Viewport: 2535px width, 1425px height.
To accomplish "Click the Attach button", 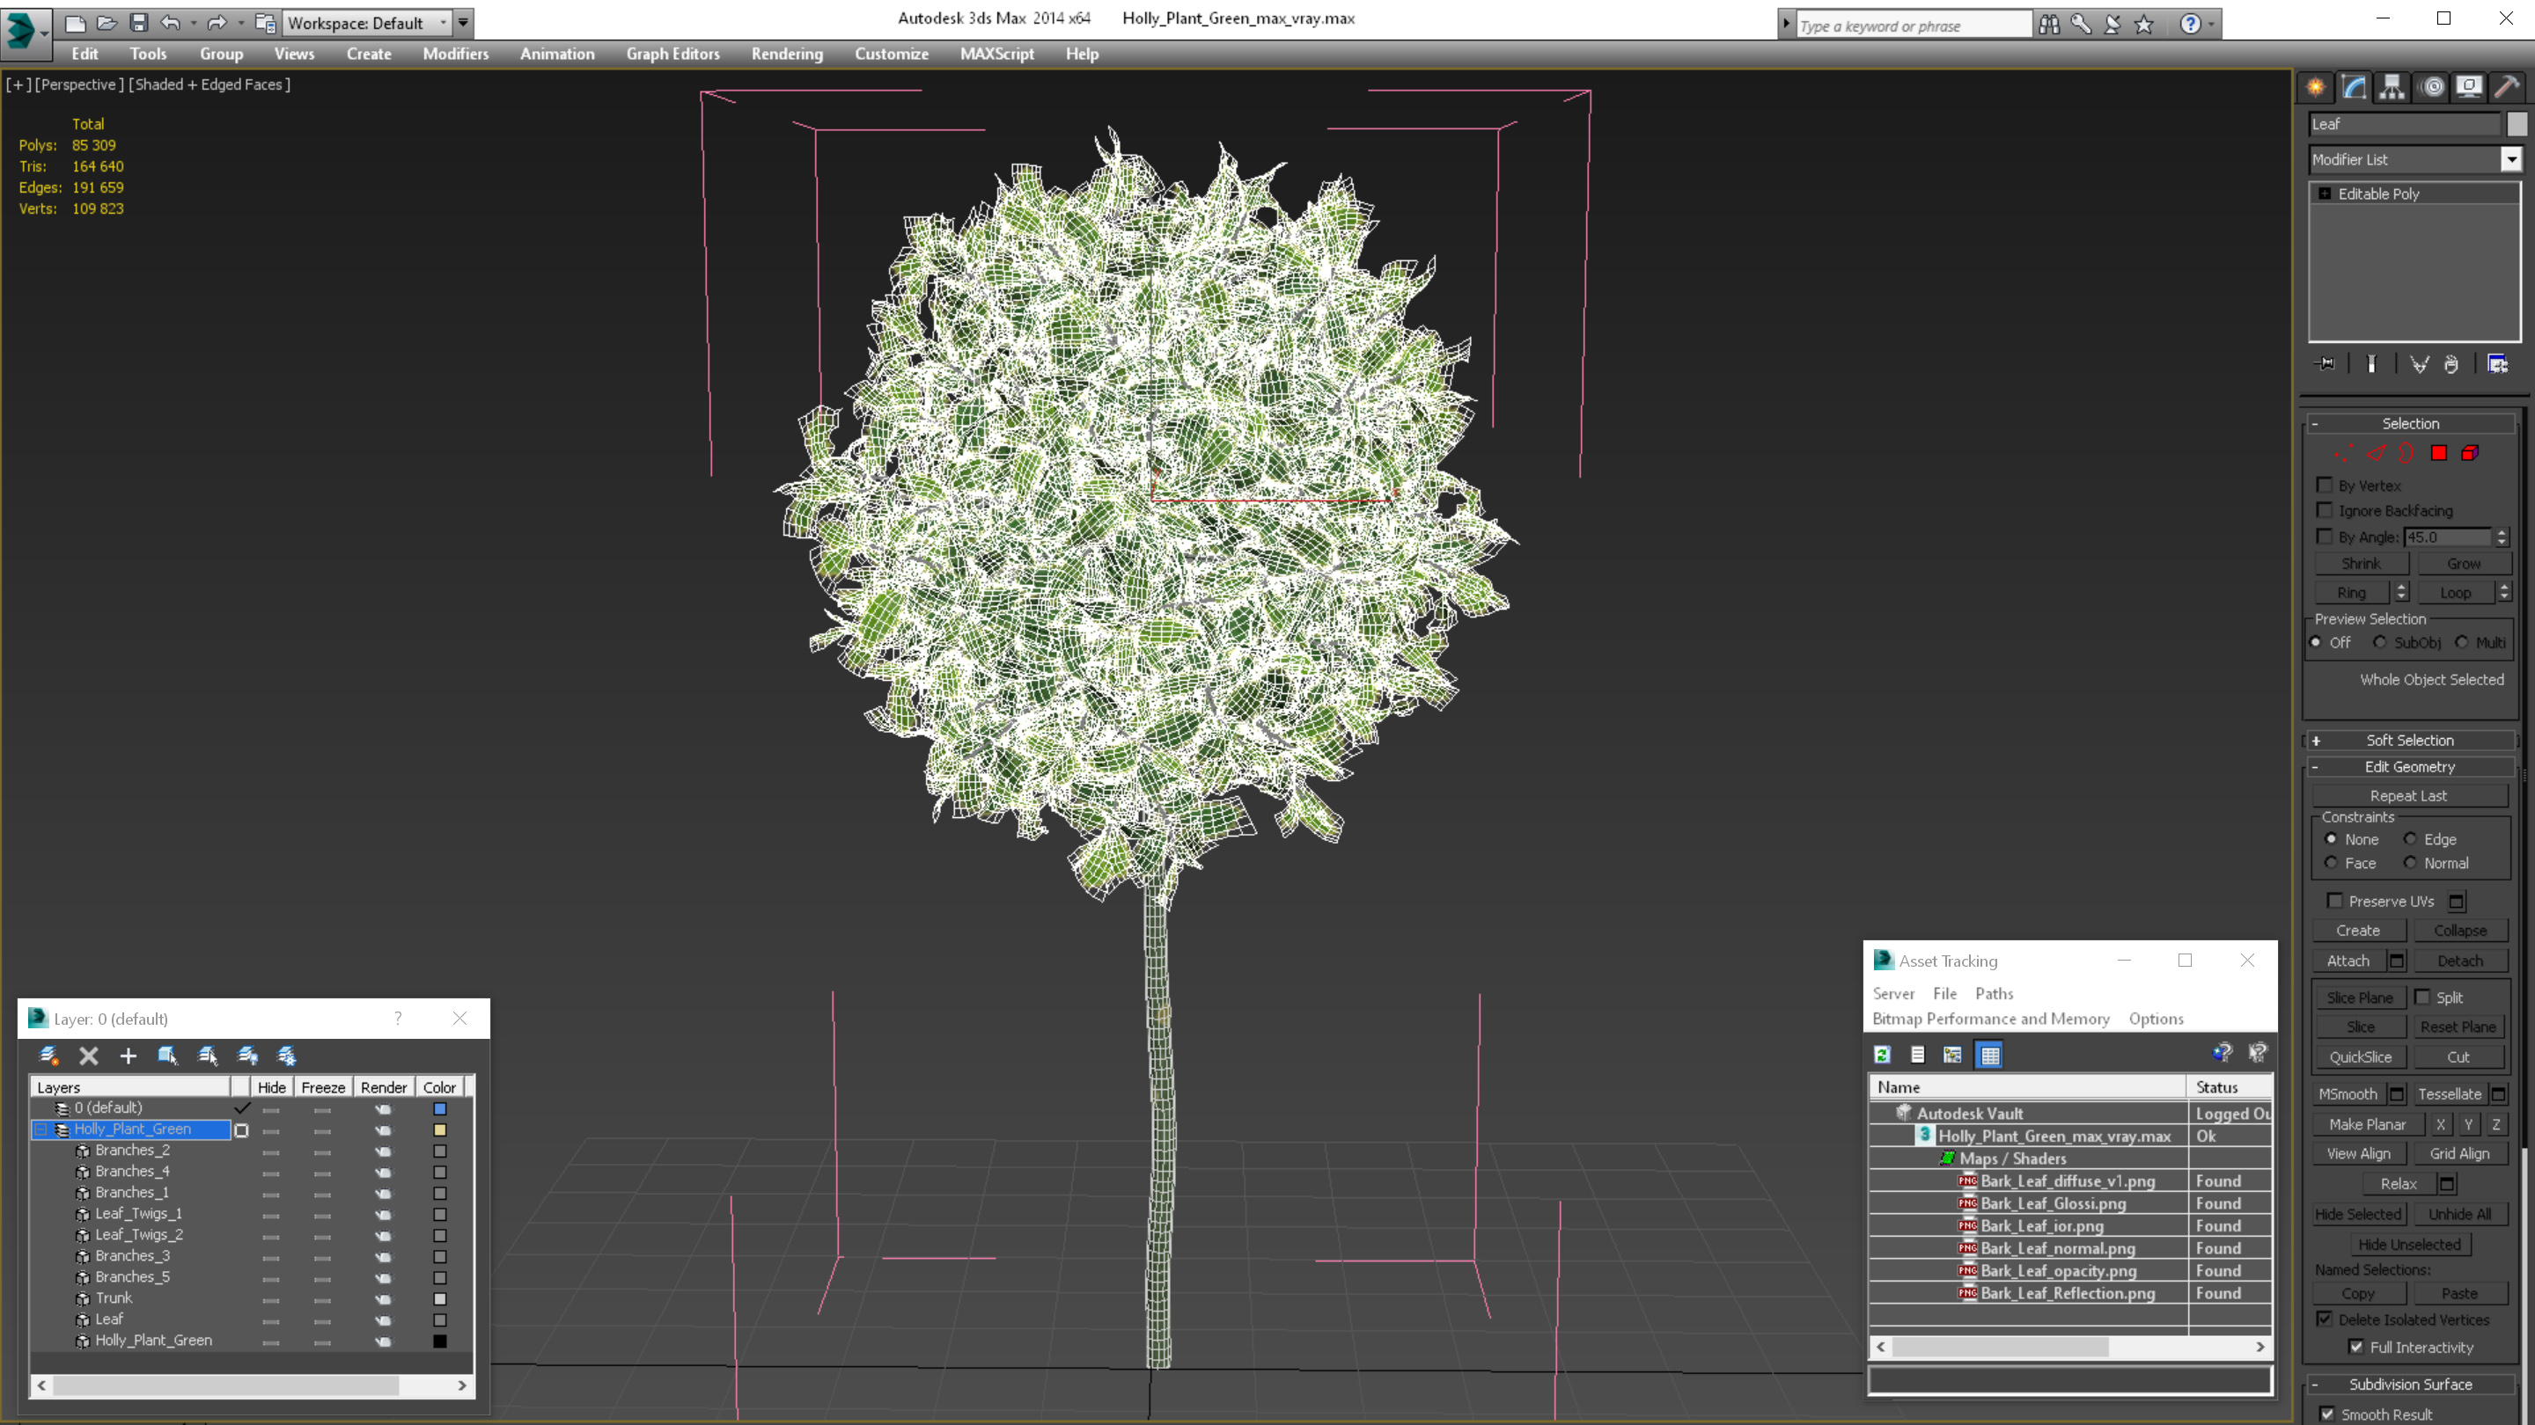I will [2347, 961].
